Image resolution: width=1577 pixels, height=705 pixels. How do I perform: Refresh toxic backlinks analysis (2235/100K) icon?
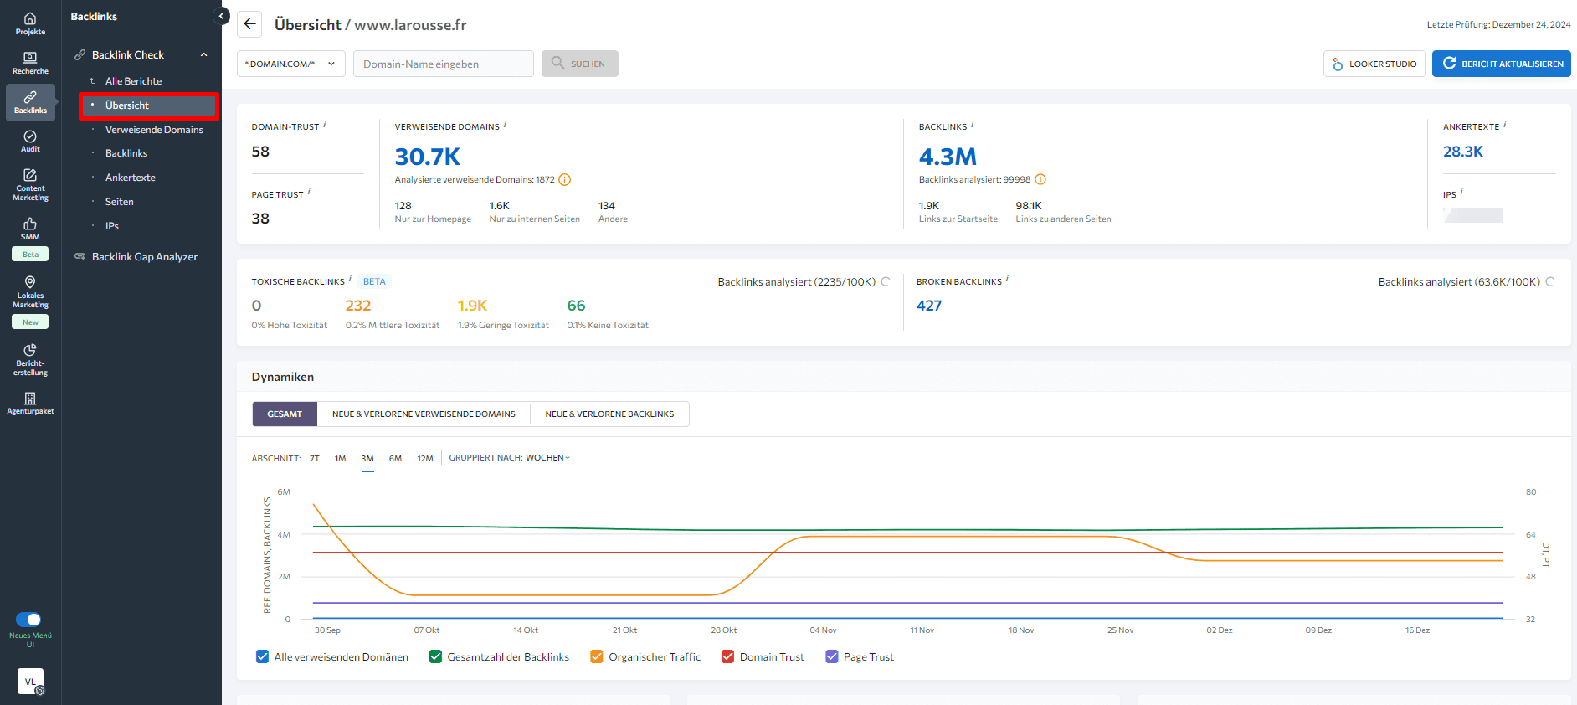pos(885,282)
